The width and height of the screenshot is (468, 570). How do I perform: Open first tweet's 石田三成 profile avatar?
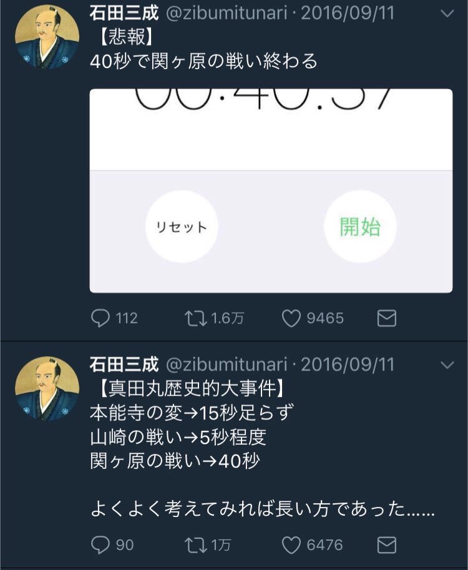47,37
